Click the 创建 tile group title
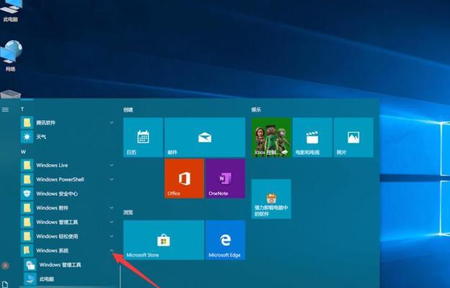450x288 pixels. (x=128, y=109)
